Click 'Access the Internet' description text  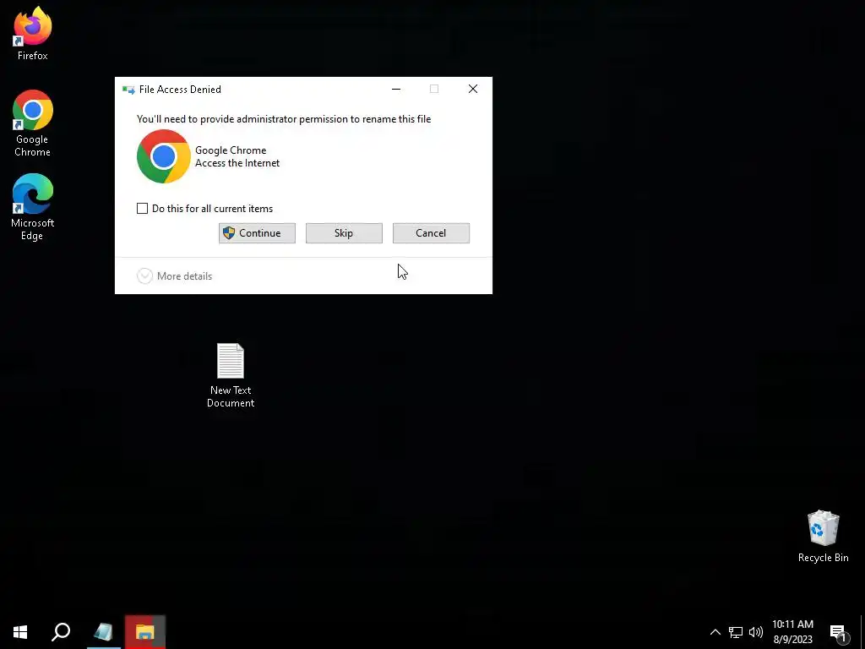coord(237,163)
